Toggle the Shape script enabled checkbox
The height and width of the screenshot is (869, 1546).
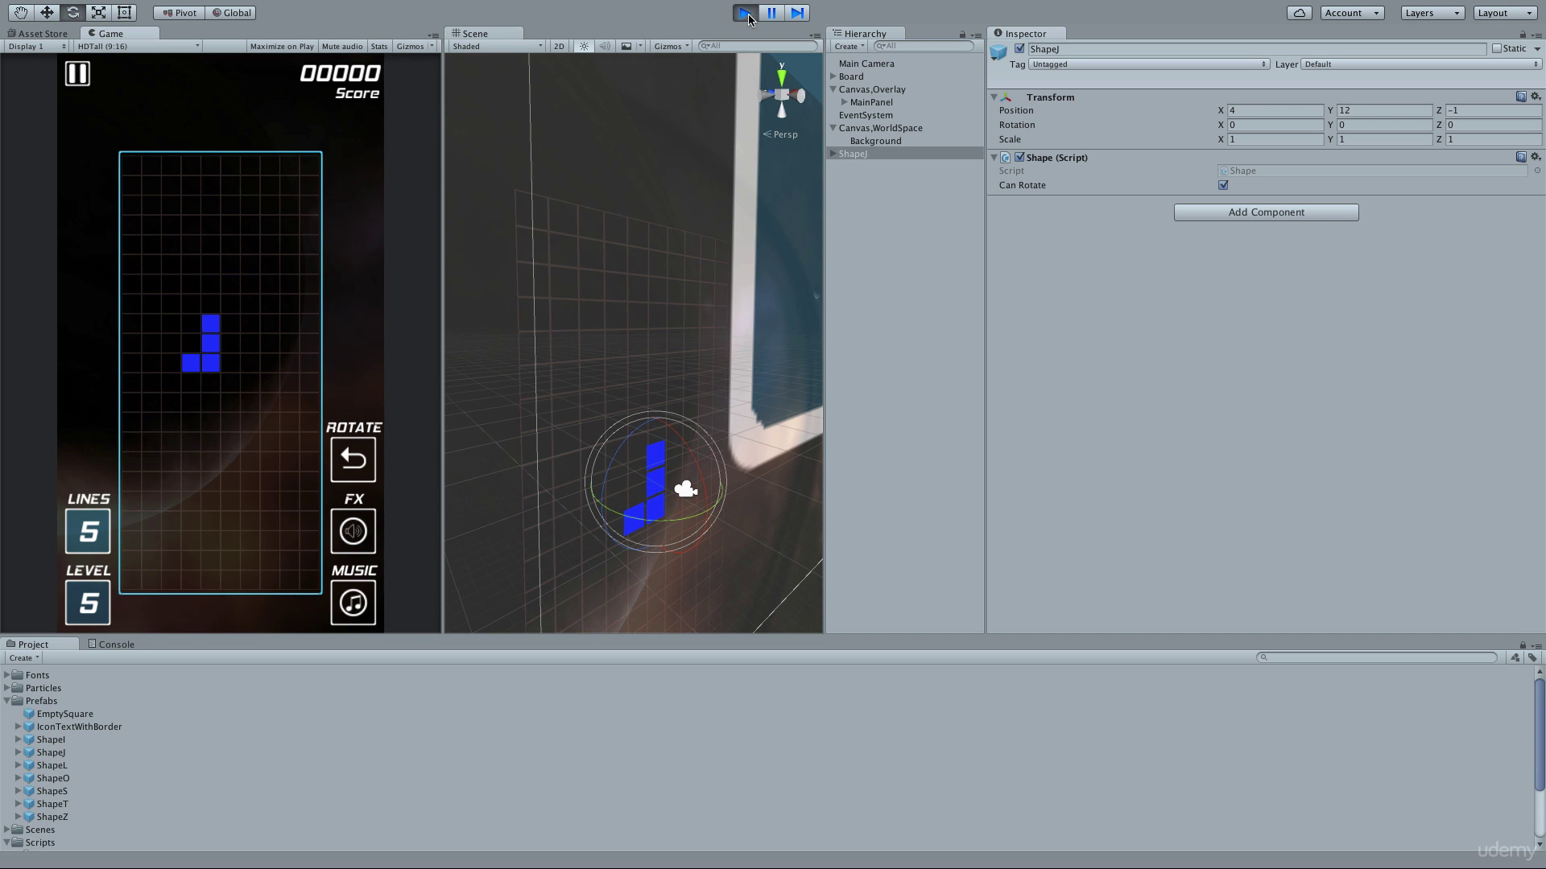1019,157
